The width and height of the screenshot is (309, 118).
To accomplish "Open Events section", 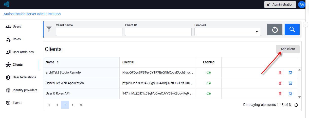I will (x=17, y=103).
